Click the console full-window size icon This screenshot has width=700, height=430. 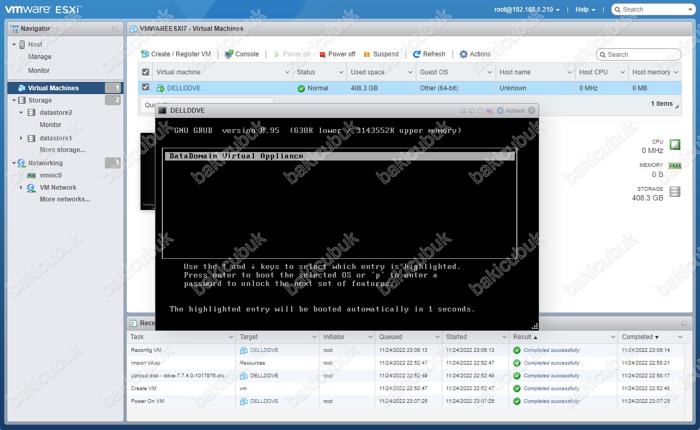[480, 111]
